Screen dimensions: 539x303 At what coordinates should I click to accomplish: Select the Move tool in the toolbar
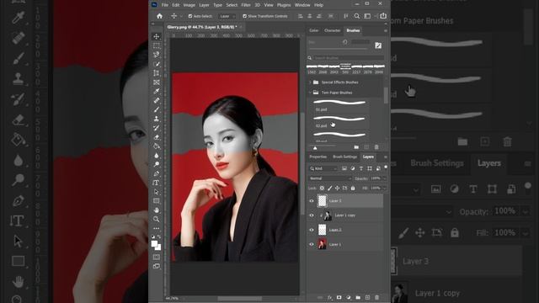pos(157,36)
